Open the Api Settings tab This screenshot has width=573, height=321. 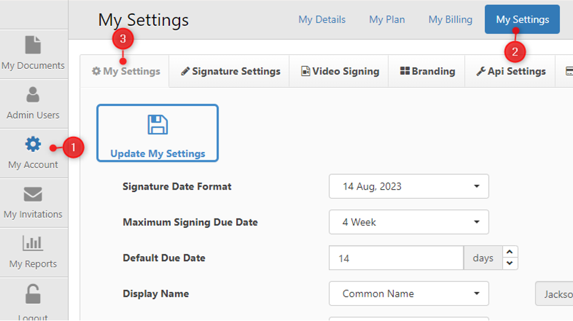(x=510, y=71)
